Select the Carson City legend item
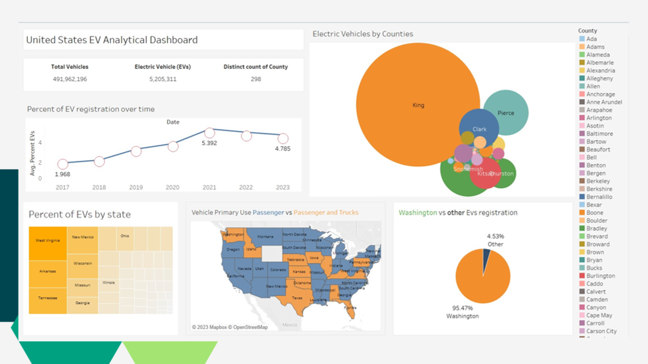The width and height of the screenshot is (648, 364). tap(601, 331)
